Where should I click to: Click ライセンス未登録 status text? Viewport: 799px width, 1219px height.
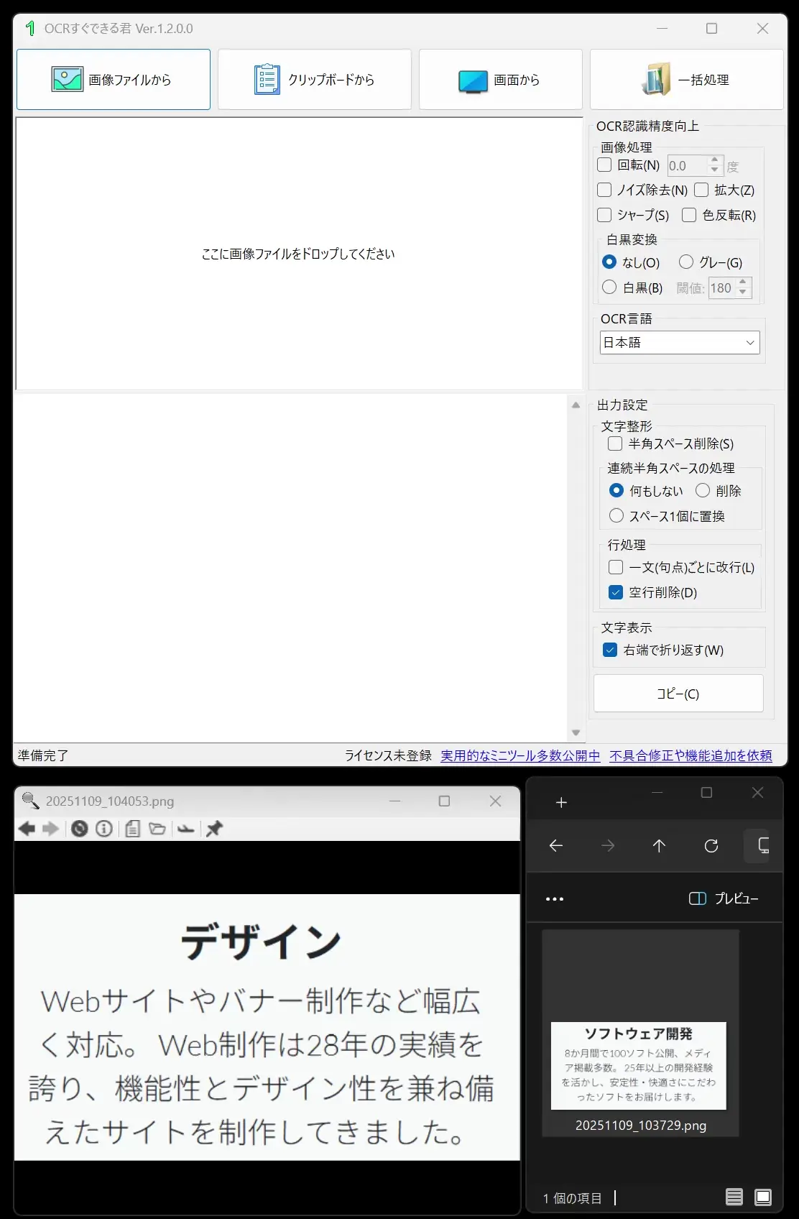(388, 755)
